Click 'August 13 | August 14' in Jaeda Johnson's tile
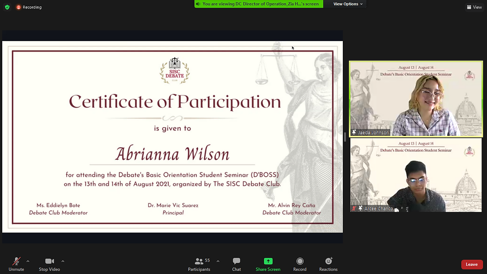Viewport: 487px width, 274px height. (x=416, y=68)
